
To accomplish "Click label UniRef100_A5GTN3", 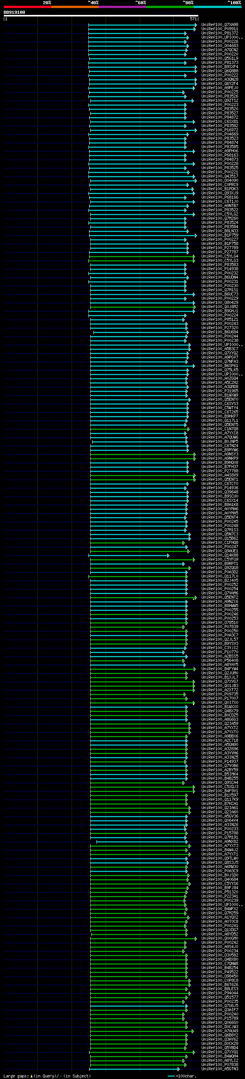I will [220, 1069].
